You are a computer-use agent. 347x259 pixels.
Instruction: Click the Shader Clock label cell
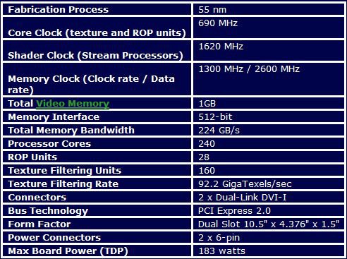click(x=97, y=51)
